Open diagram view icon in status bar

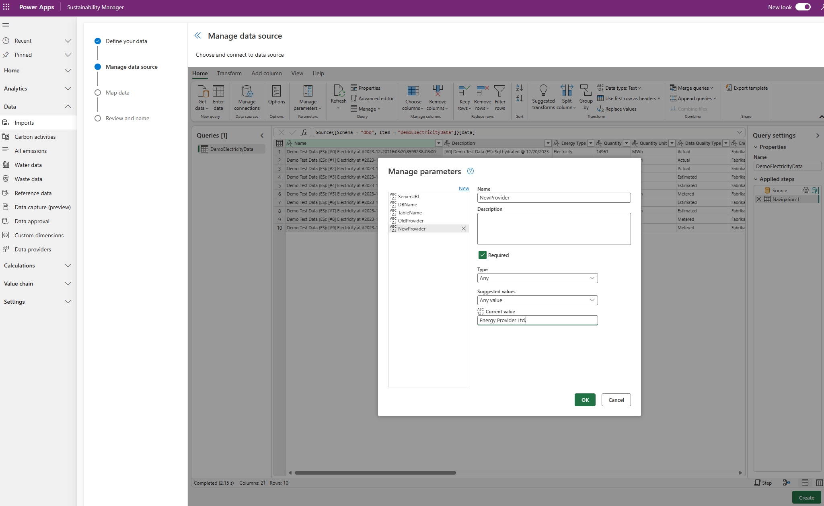pos(787,483)
